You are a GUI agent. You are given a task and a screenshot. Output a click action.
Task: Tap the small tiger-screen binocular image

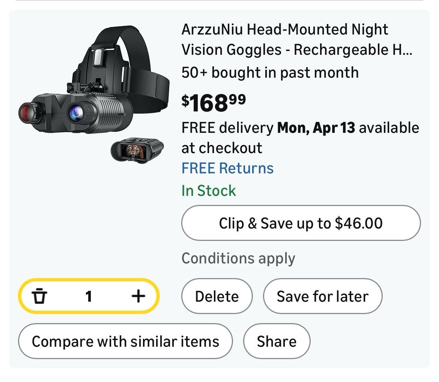tap(137, 151)
